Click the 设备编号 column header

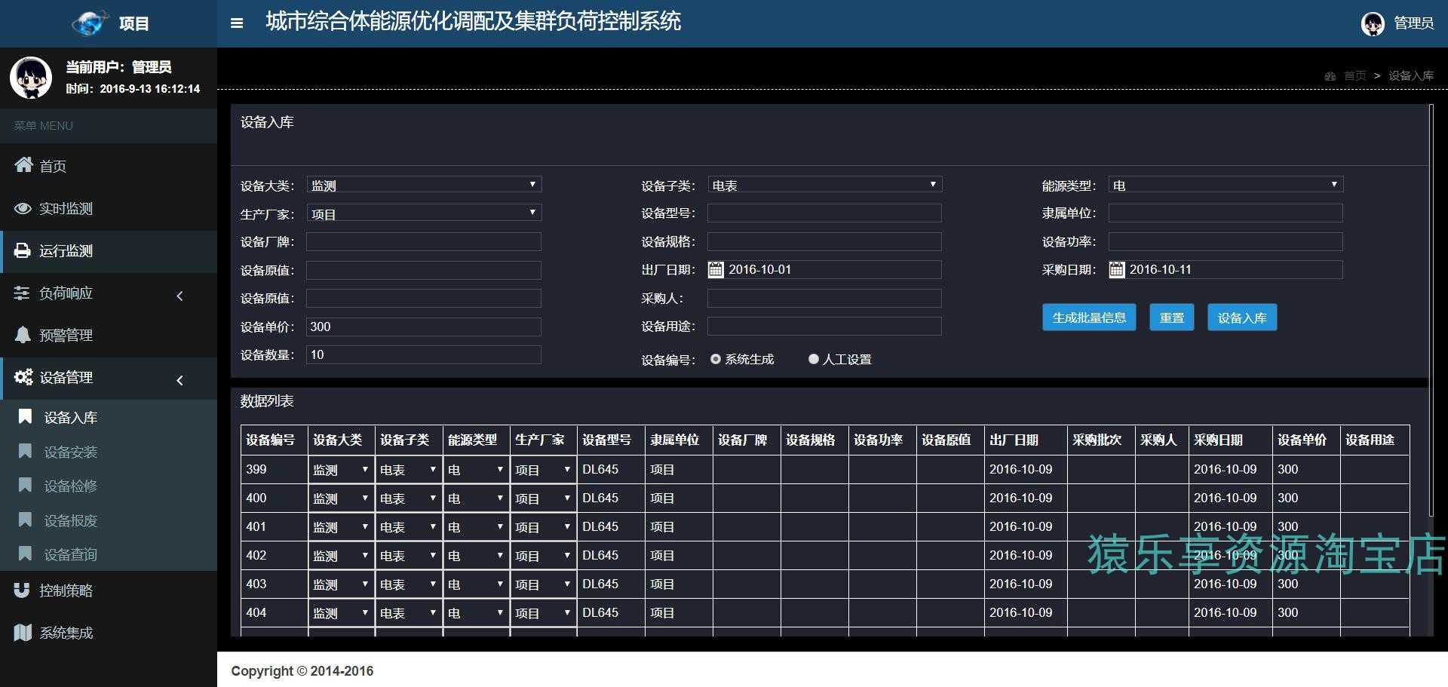275,440
